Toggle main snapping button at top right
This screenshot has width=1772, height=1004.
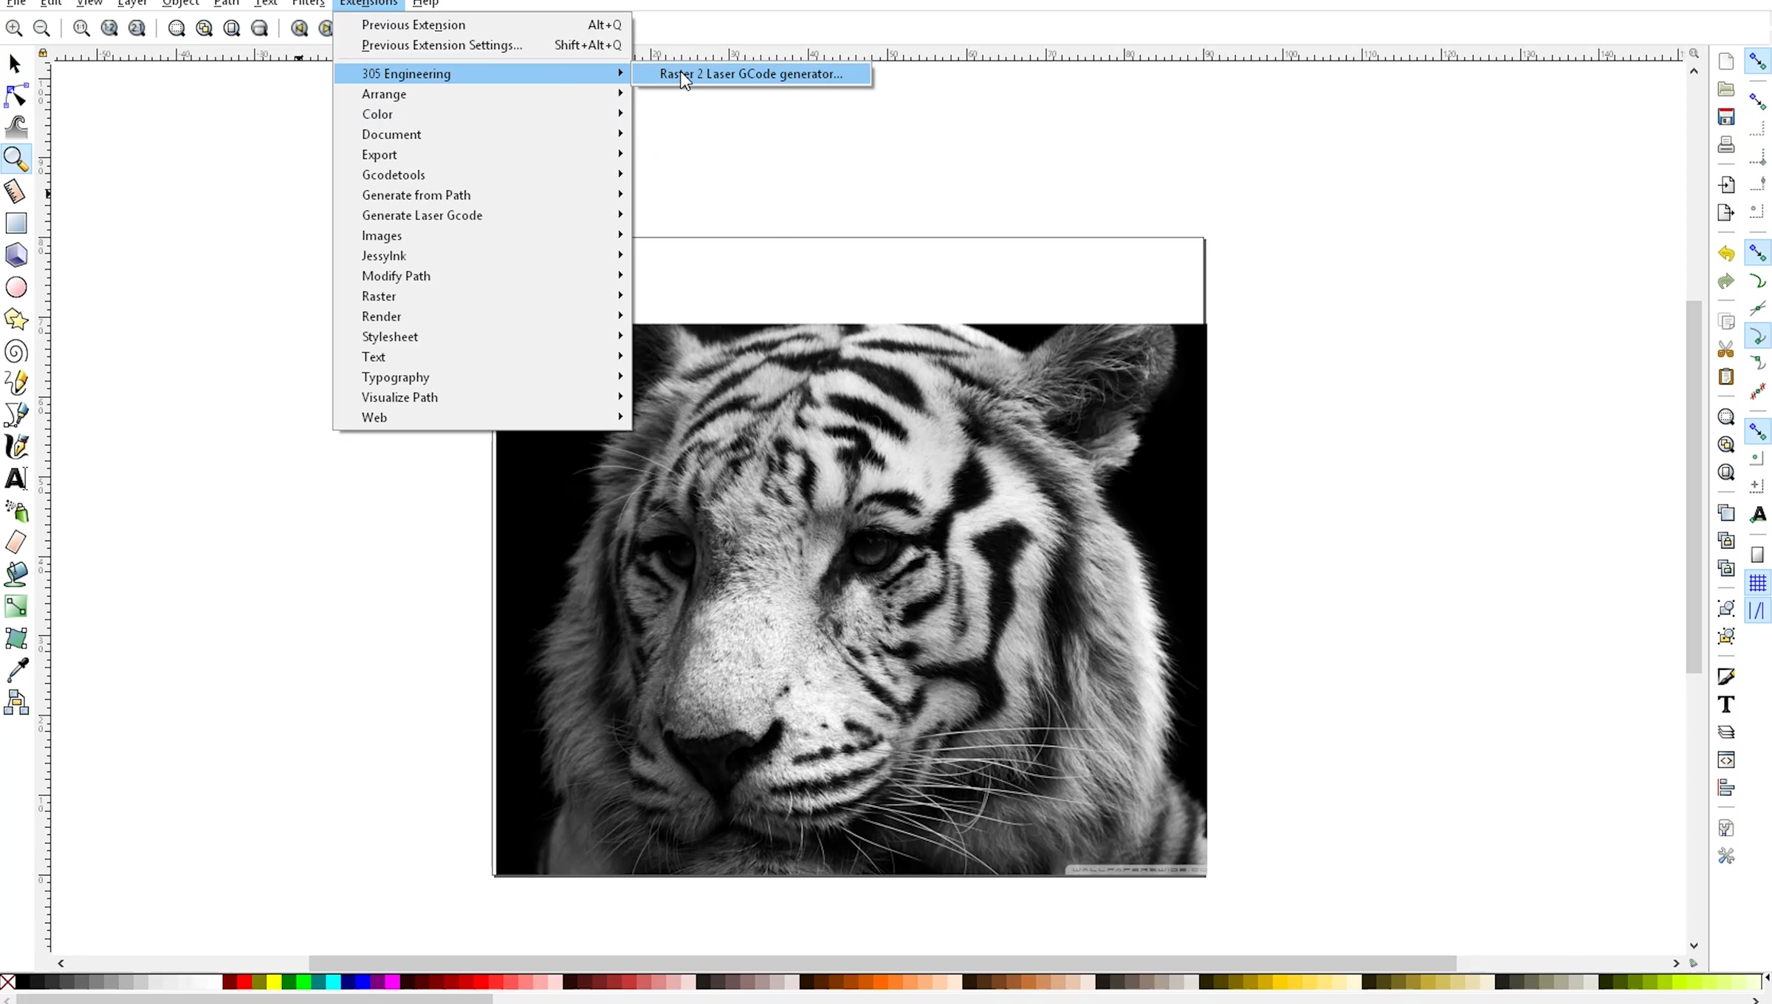tap(1757, 61)
